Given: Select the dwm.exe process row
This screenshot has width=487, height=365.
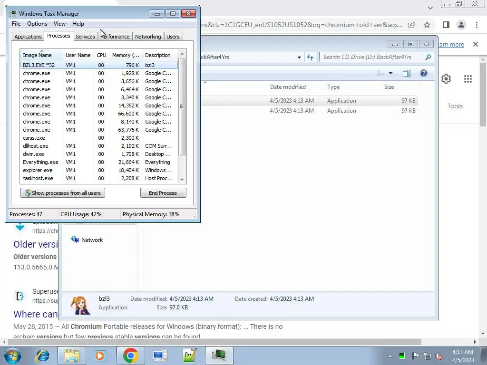Looking at the screenshot, I should 99,154.
